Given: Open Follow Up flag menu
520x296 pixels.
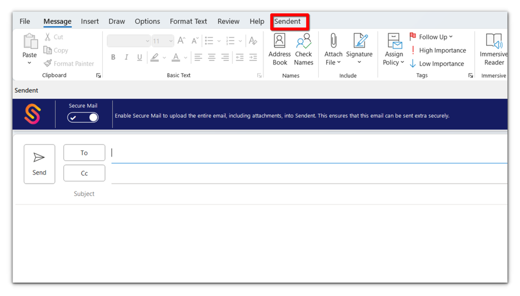Looking at the screenshot, I should click(x=431, y=37).
